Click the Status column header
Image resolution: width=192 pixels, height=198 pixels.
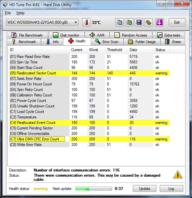(162, 50)
